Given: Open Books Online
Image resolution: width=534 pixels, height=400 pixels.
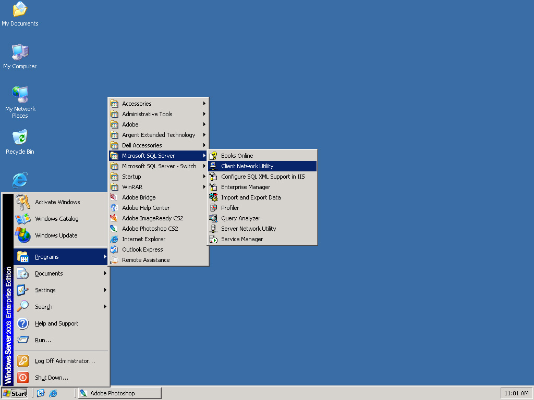Looking at the screenshot, I should (x=237, y=156).
